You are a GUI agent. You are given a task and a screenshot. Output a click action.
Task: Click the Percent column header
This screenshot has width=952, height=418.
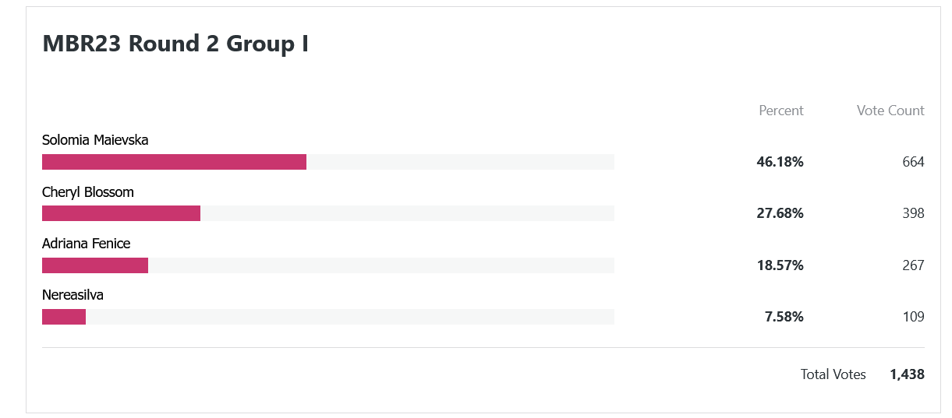click(x=781, y=111)
